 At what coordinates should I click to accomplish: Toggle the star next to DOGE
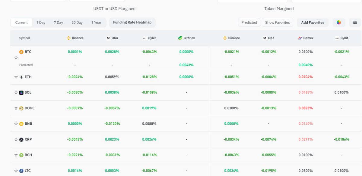click(x=16, y=108)
